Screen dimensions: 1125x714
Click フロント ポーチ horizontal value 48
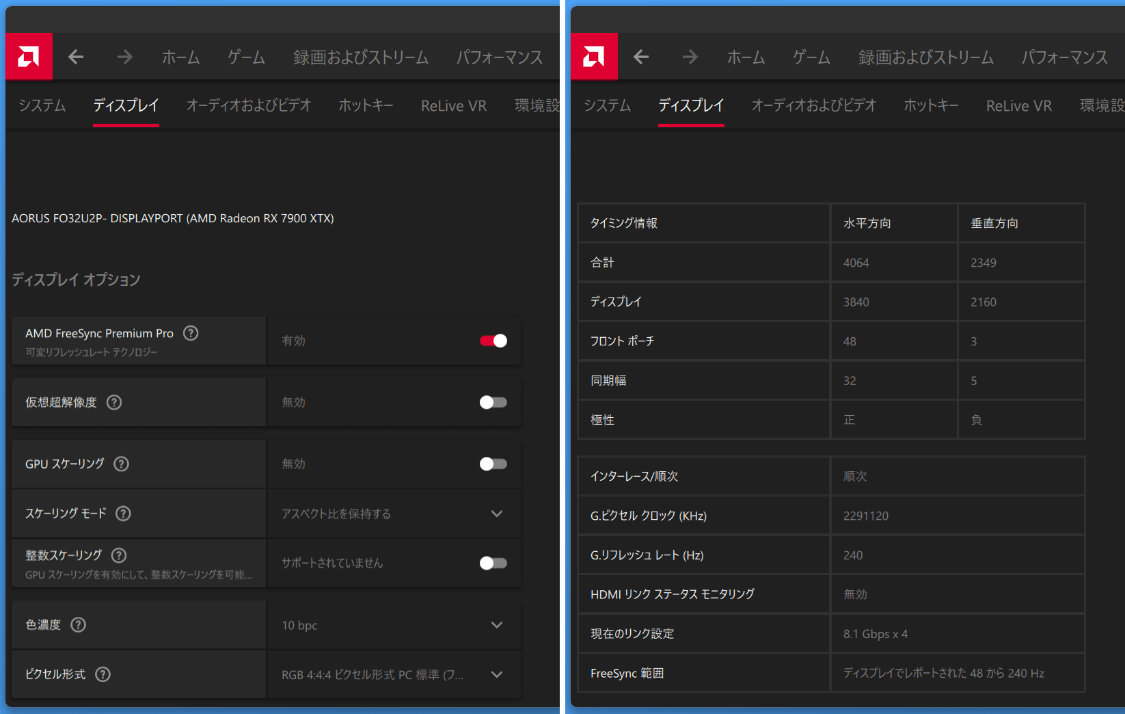850,341
